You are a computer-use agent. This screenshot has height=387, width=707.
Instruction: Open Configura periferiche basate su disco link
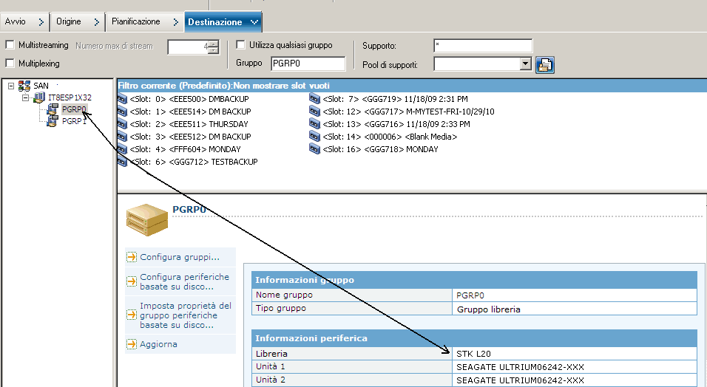coord(184,281)
